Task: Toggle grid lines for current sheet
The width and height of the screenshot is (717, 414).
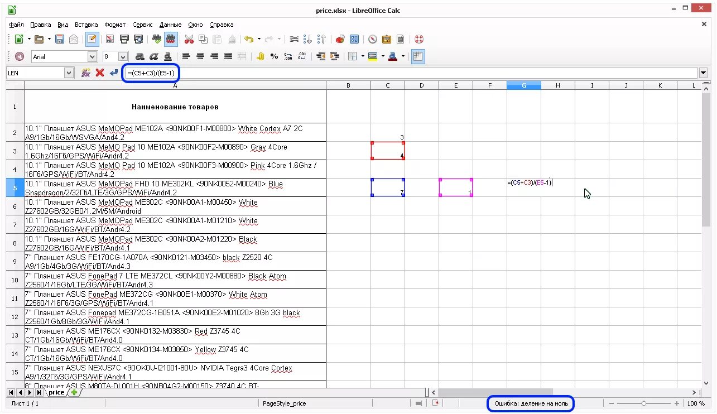Action: click(x=418, y=56)
